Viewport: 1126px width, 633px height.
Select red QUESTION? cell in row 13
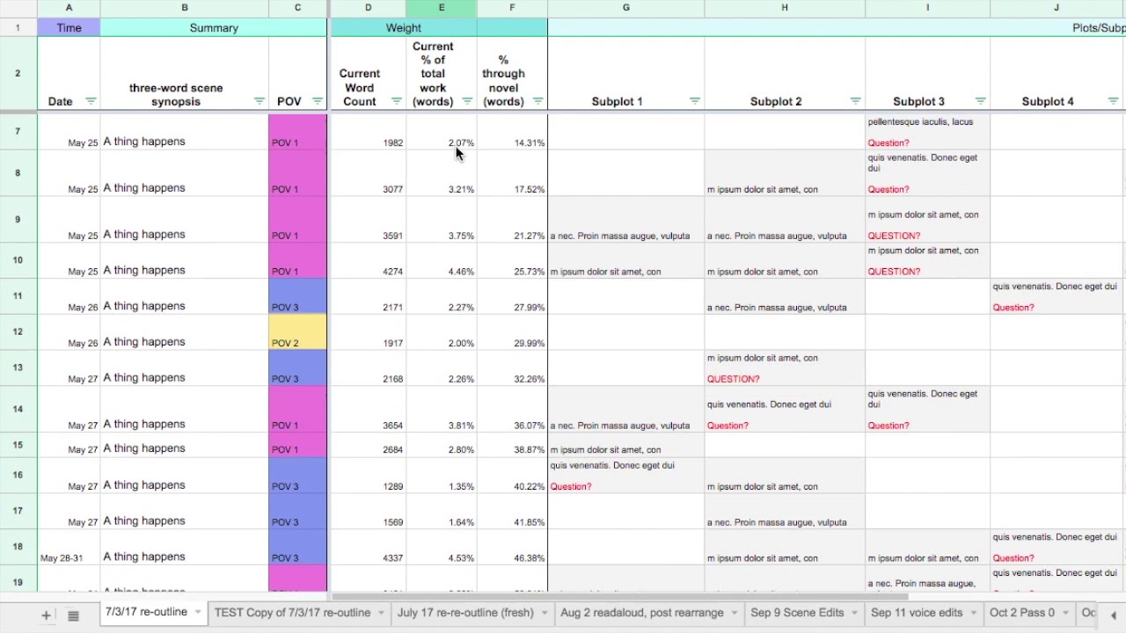785,367
